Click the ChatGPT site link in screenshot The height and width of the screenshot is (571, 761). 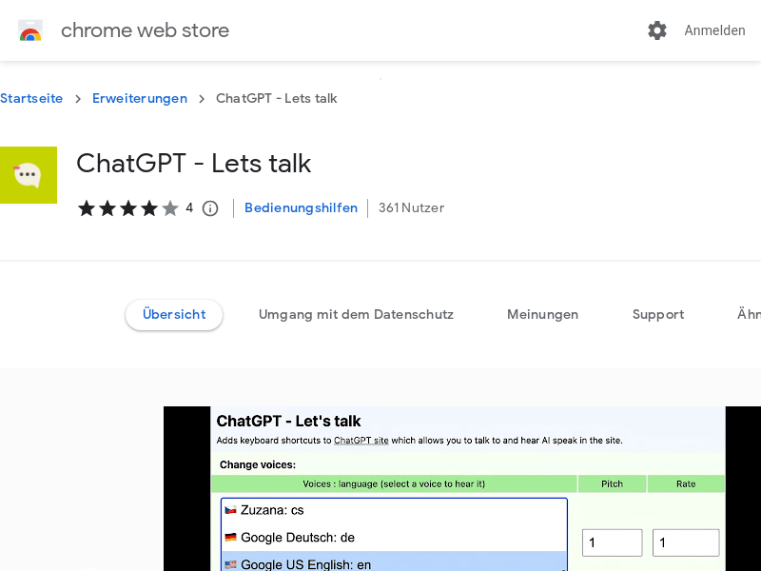click(361, 441)
